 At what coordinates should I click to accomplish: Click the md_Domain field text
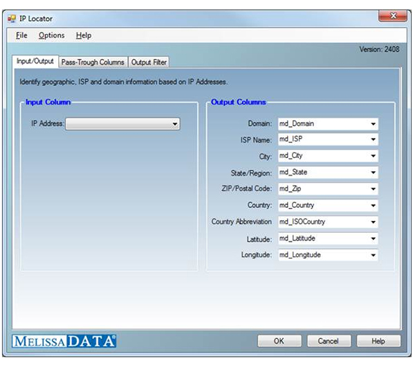[297, 123]
